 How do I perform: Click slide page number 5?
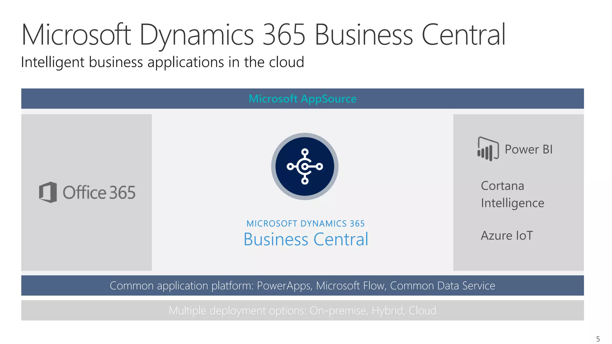pos(598,339)
